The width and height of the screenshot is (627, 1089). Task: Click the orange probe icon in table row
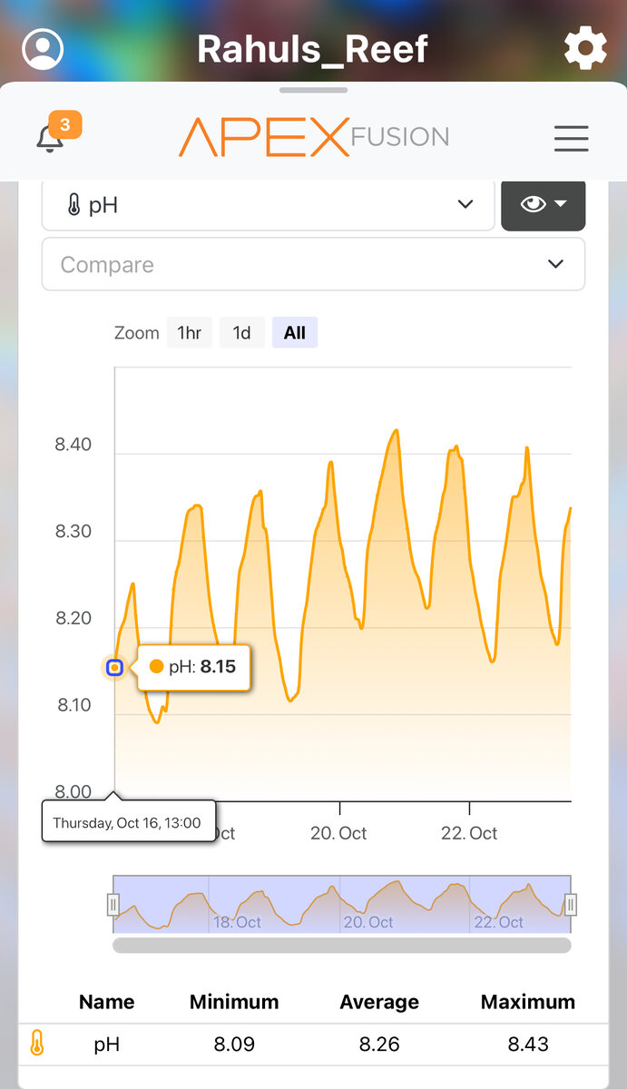point(36,1044)
